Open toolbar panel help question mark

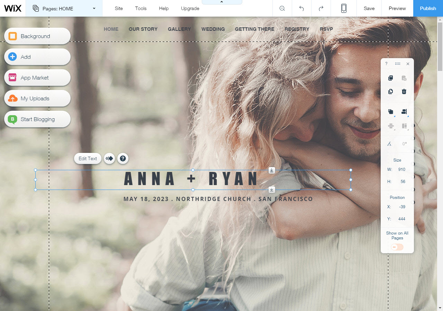click(386, 64)
